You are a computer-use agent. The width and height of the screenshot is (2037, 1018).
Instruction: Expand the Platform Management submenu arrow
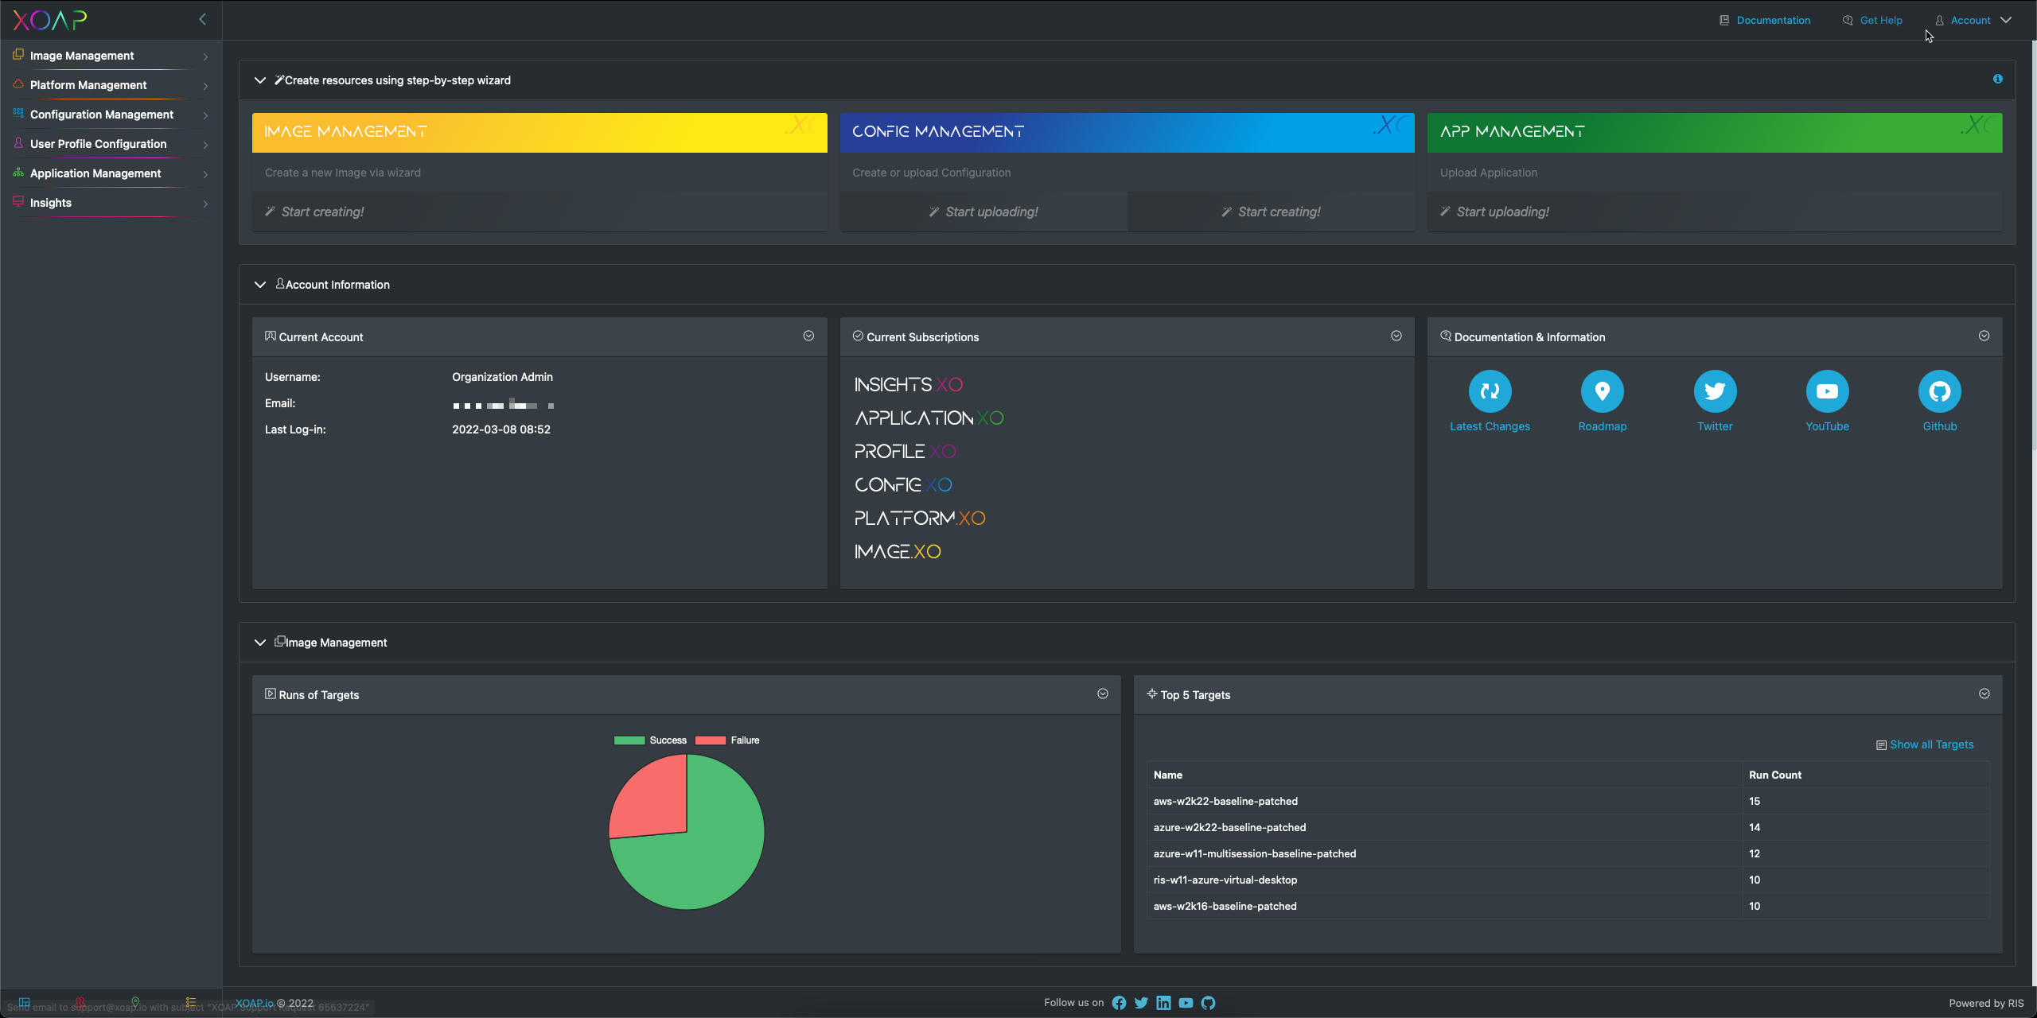click(205, 86)
